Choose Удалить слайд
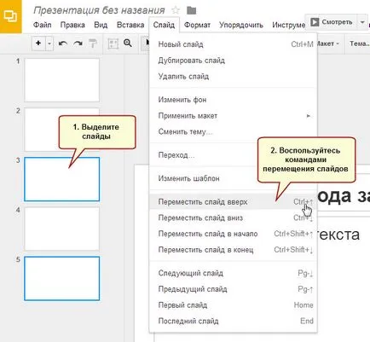370x342 pixels. (x=233, y=76)
